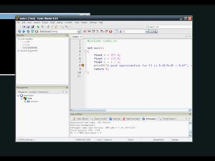This screenshot has width=215, height=161.
Task: Close the Watches panel
Action: [67, 35]
